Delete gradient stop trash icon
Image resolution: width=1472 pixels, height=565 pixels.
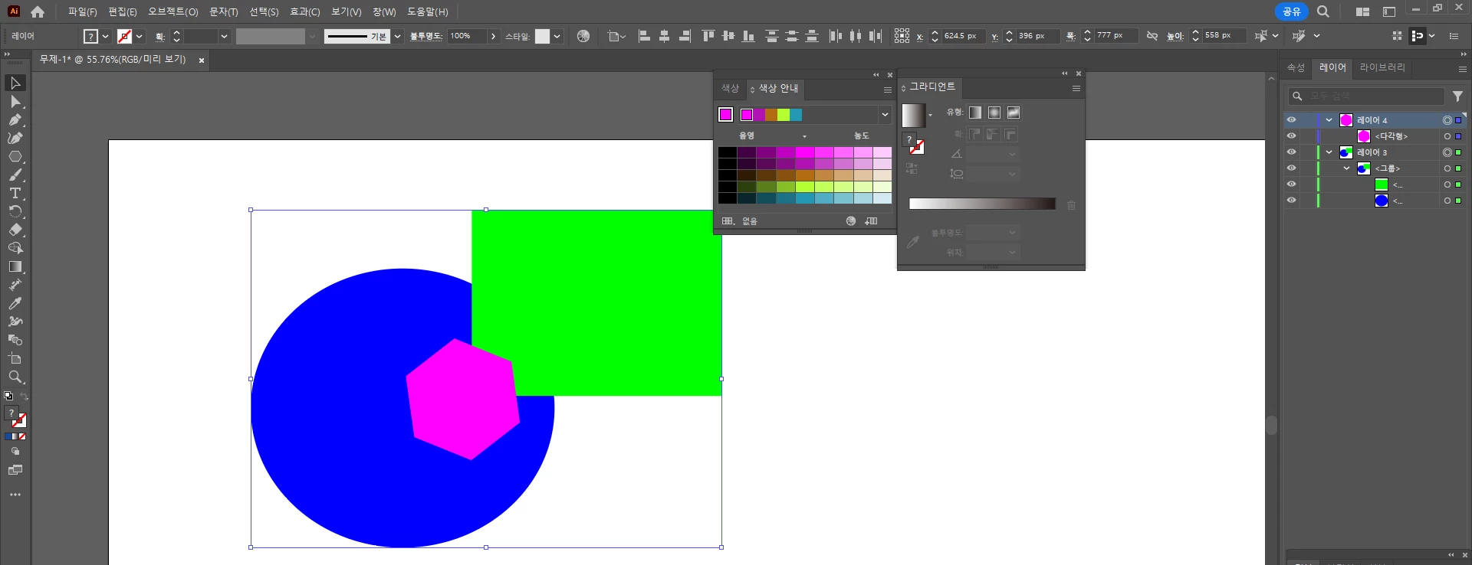[x=1071, y=205]
